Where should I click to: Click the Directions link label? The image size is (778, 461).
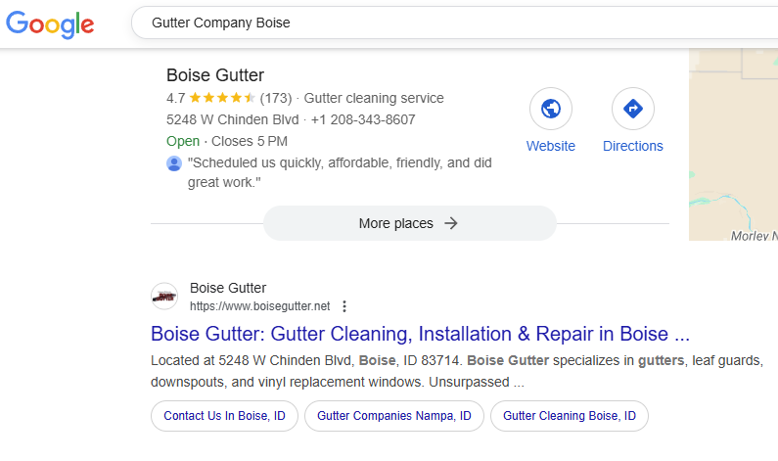pyautogui.click(x=632, y=146)
